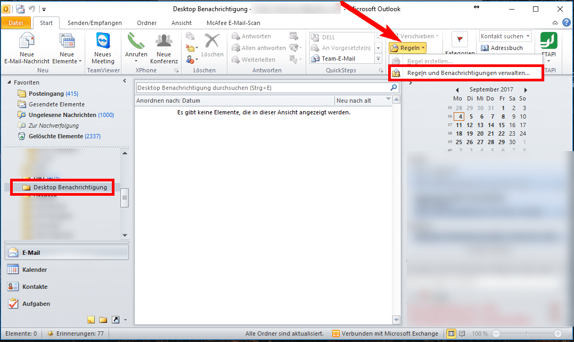Open the Configure buttons arrow in the navigation pane
574x342 pixels.
click(125, 320)
